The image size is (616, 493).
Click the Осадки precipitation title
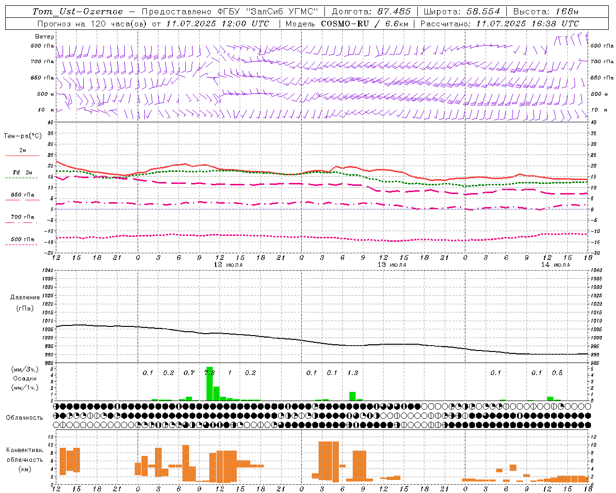click(25, 378)
